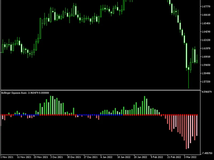214x160 pixels.
Task: Click the tallest green bar near 3 Dec 2021
Action: [x=51, y=105]
